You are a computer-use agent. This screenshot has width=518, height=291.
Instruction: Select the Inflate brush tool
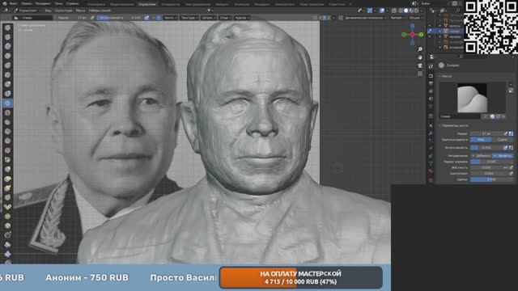click(x=7, y=84)
